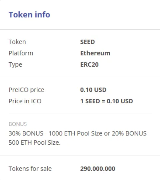Select the 290,000,000 tokens value

pos(97,169)
